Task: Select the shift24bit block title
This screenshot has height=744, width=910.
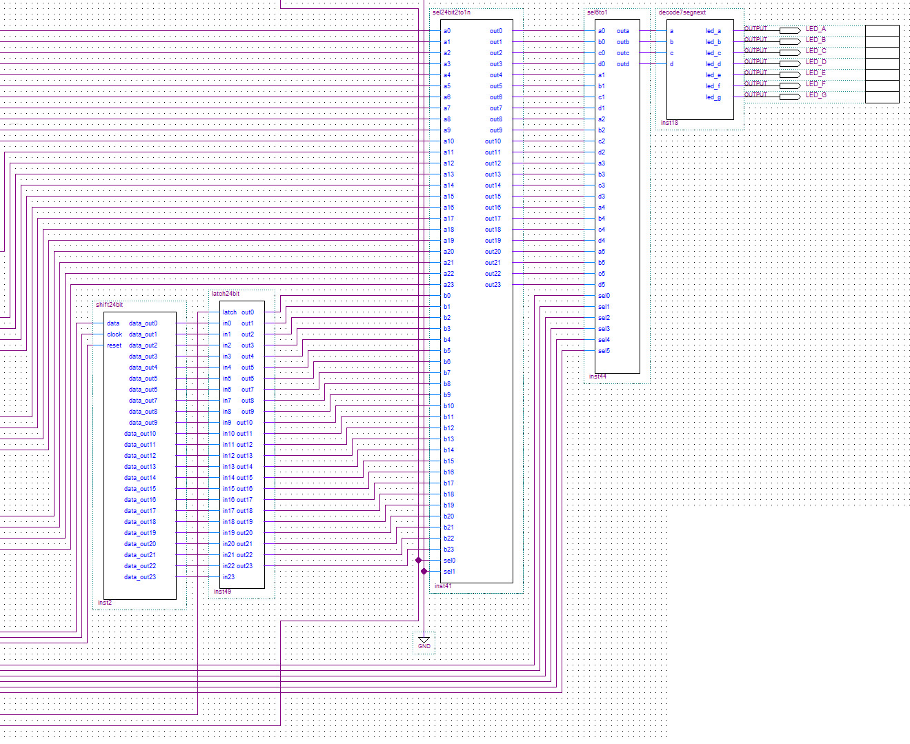Action: (x=110, y=305)
